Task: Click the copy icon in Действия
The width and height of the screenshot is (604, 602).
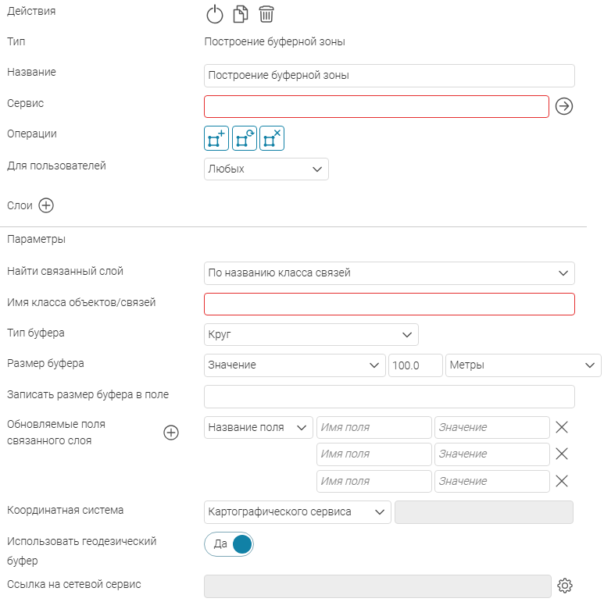Action: (x=241, y=14)
